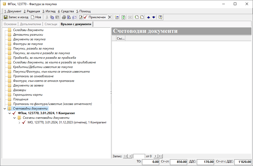253x166 pixels.
Task: Click the attachment paperclip icon
Action: point(74,17)
